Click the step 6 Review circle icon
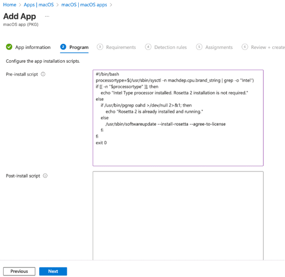The width and height of the screenshot is (285, 277). [245, 47]
